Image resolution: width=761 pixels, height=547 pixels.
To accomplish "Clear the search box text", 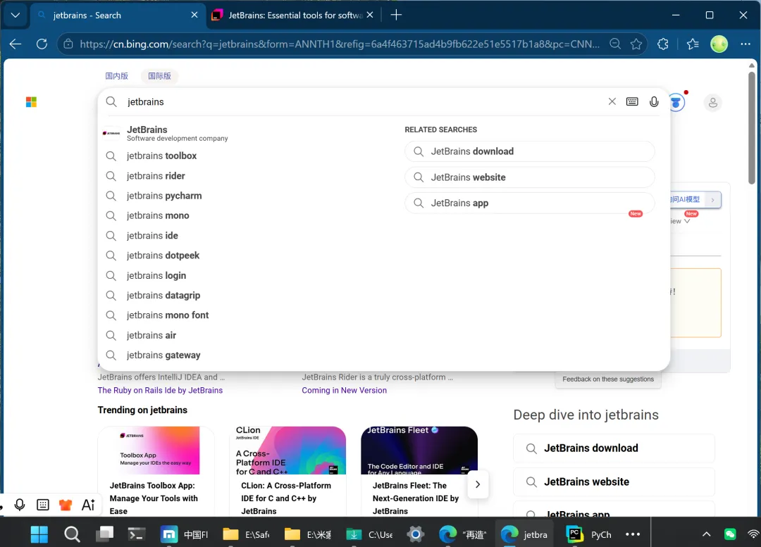I will (x=612, y=101).
